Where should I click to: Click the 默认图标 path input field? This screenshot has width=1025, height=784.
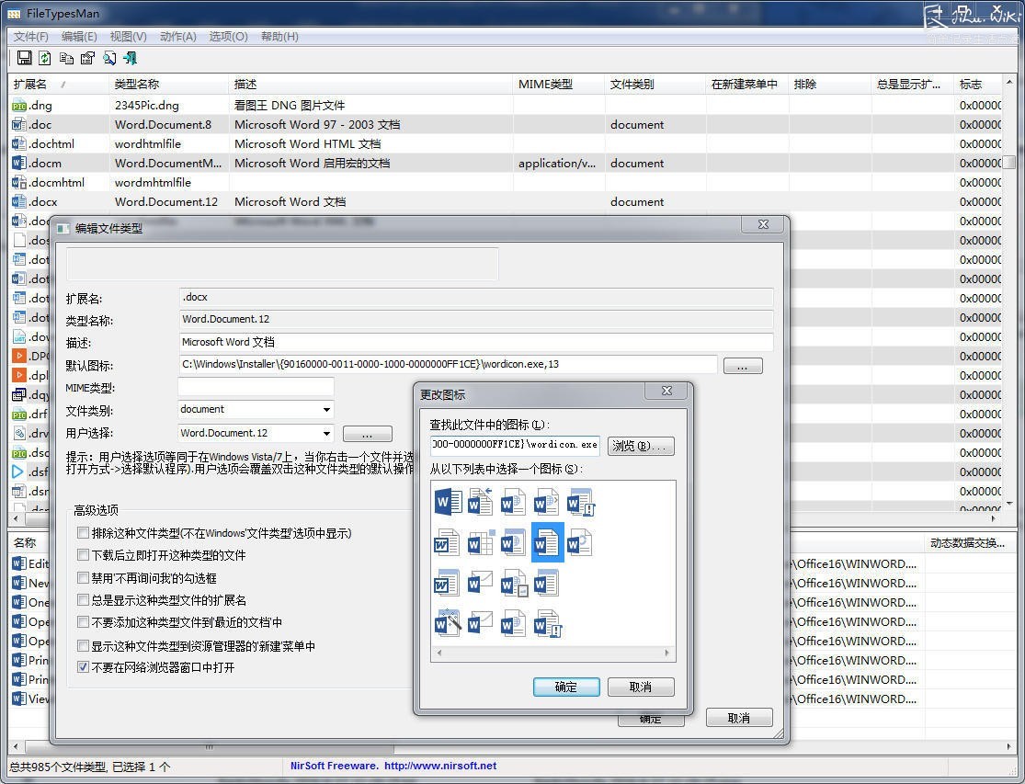click(448, 365)
